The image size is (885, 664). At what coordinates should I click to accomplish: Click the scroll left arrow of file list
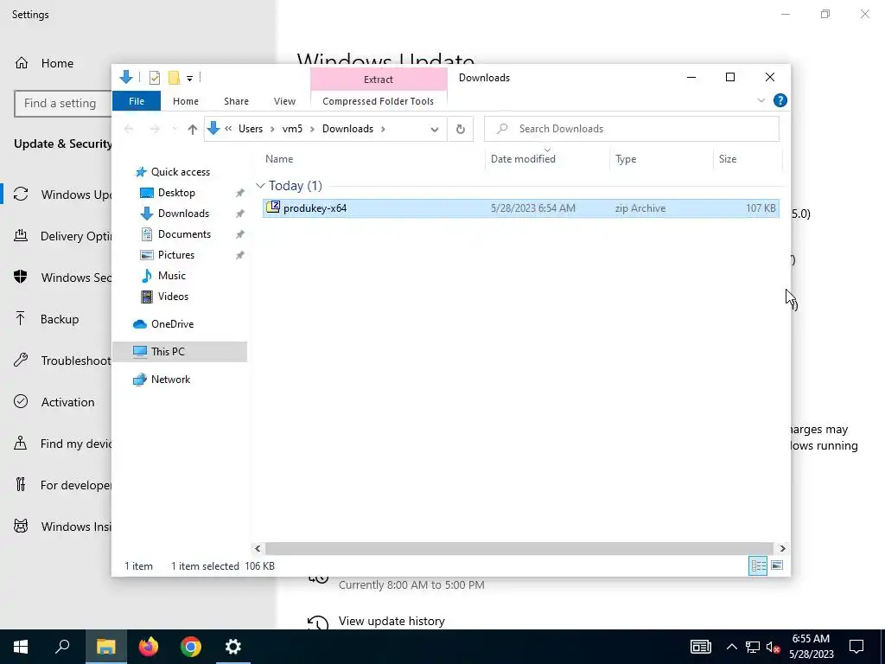coord(258,548)
